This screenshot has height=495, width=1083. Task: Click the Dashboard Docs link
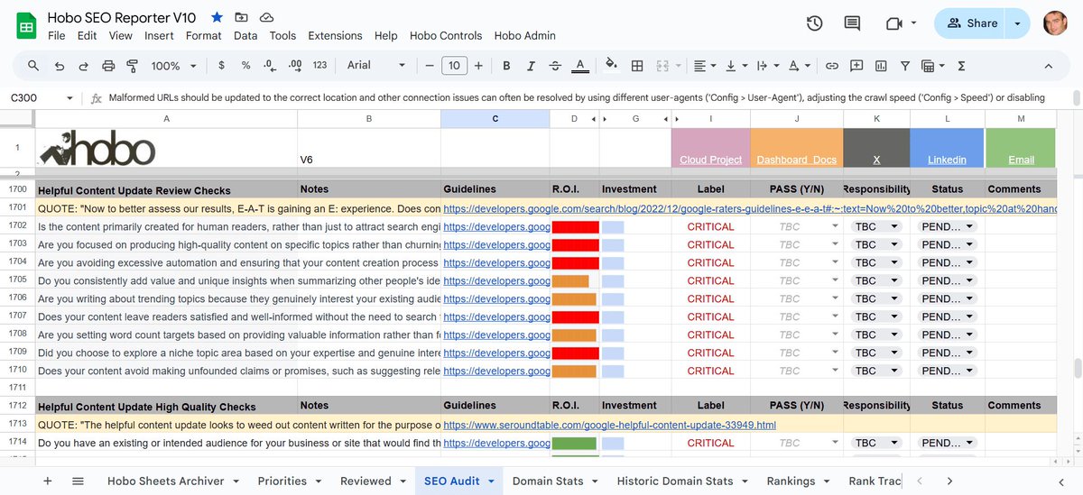(797, 160)
